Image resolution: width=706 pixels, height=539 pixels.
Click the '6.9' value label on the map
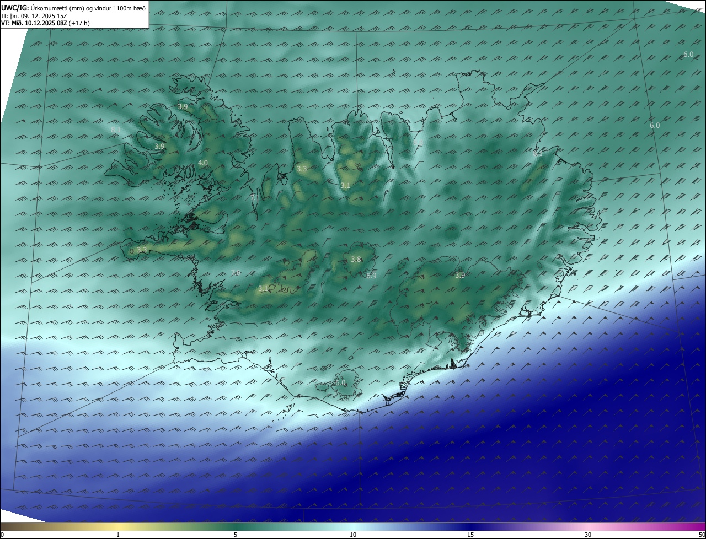[x=371, y=276]
